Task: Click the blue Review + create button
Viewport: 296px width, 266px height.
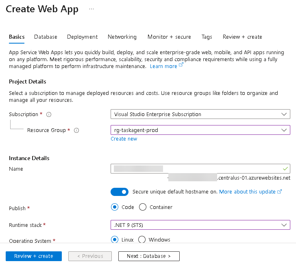Action: point(34,256)
